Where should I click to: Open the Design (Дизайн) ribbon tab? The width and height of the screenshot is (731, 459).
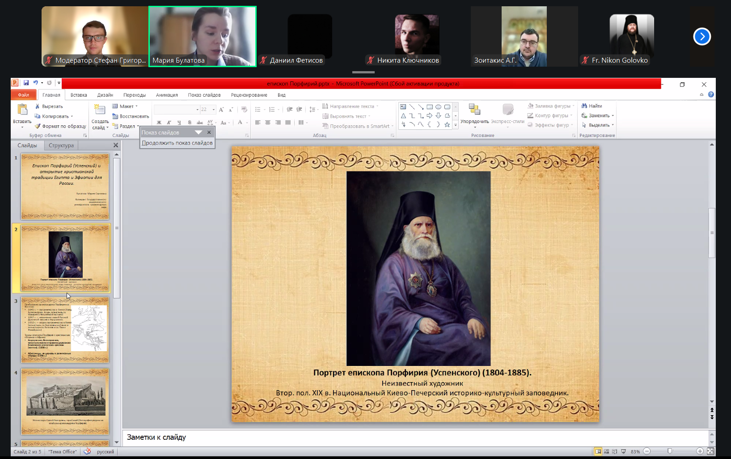point(105,95)
